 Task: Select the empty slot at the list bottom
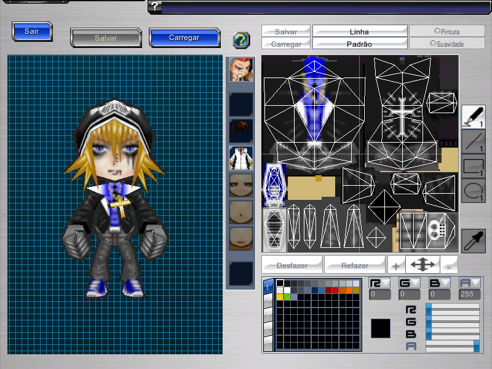[x=241, y=273]
